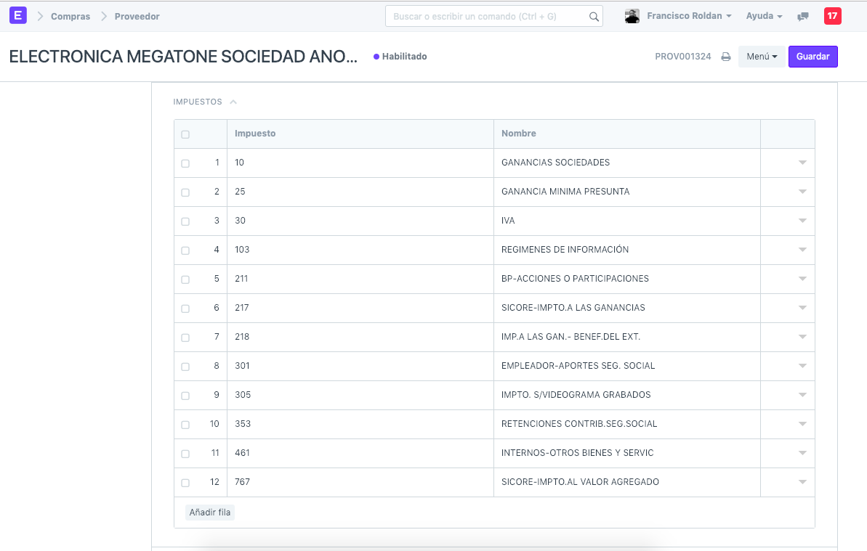The image size is (867, 551).
Task: Click Impuesto cell with value 353
Action: click(360, 424)
